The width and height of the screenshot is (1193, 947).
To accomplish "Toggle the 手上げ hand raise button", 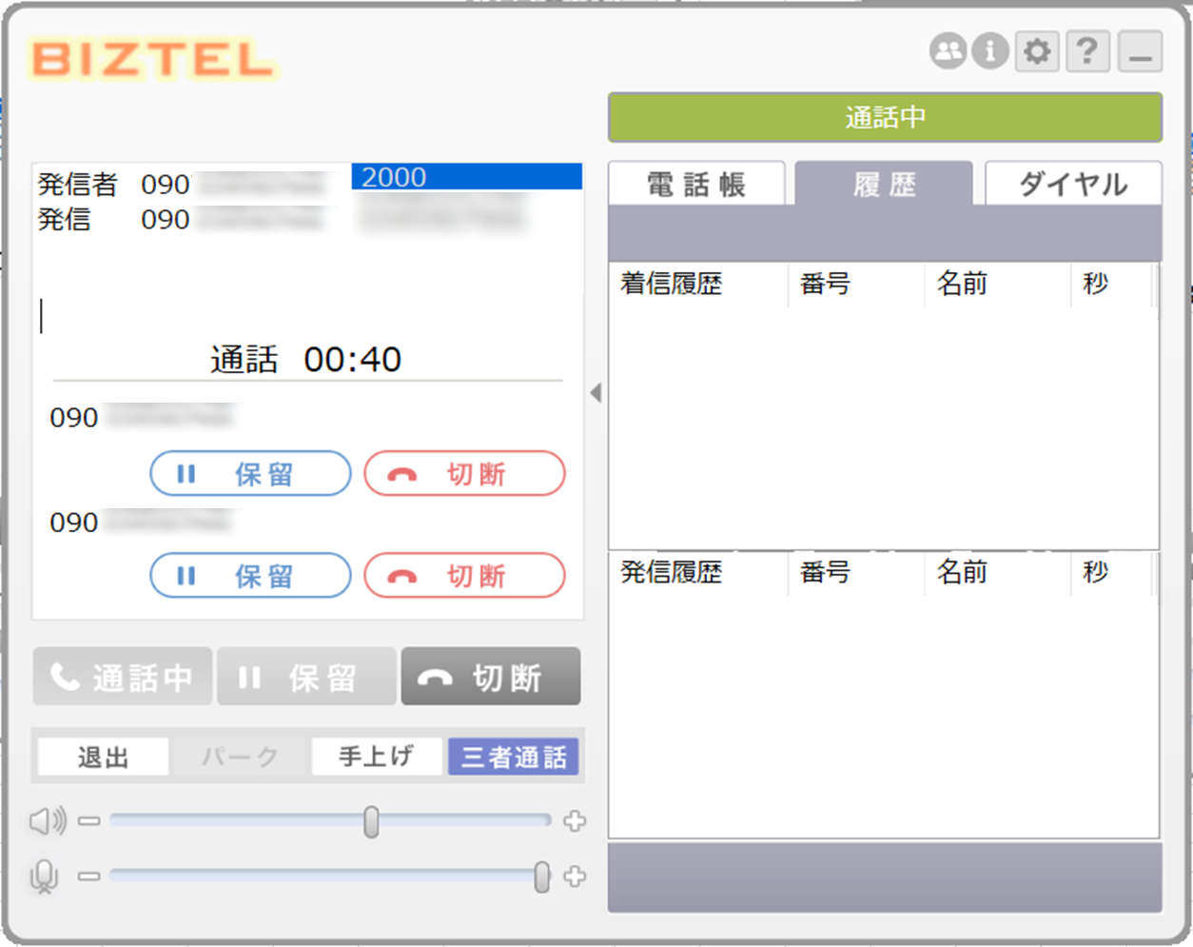I will pos(377,758).
